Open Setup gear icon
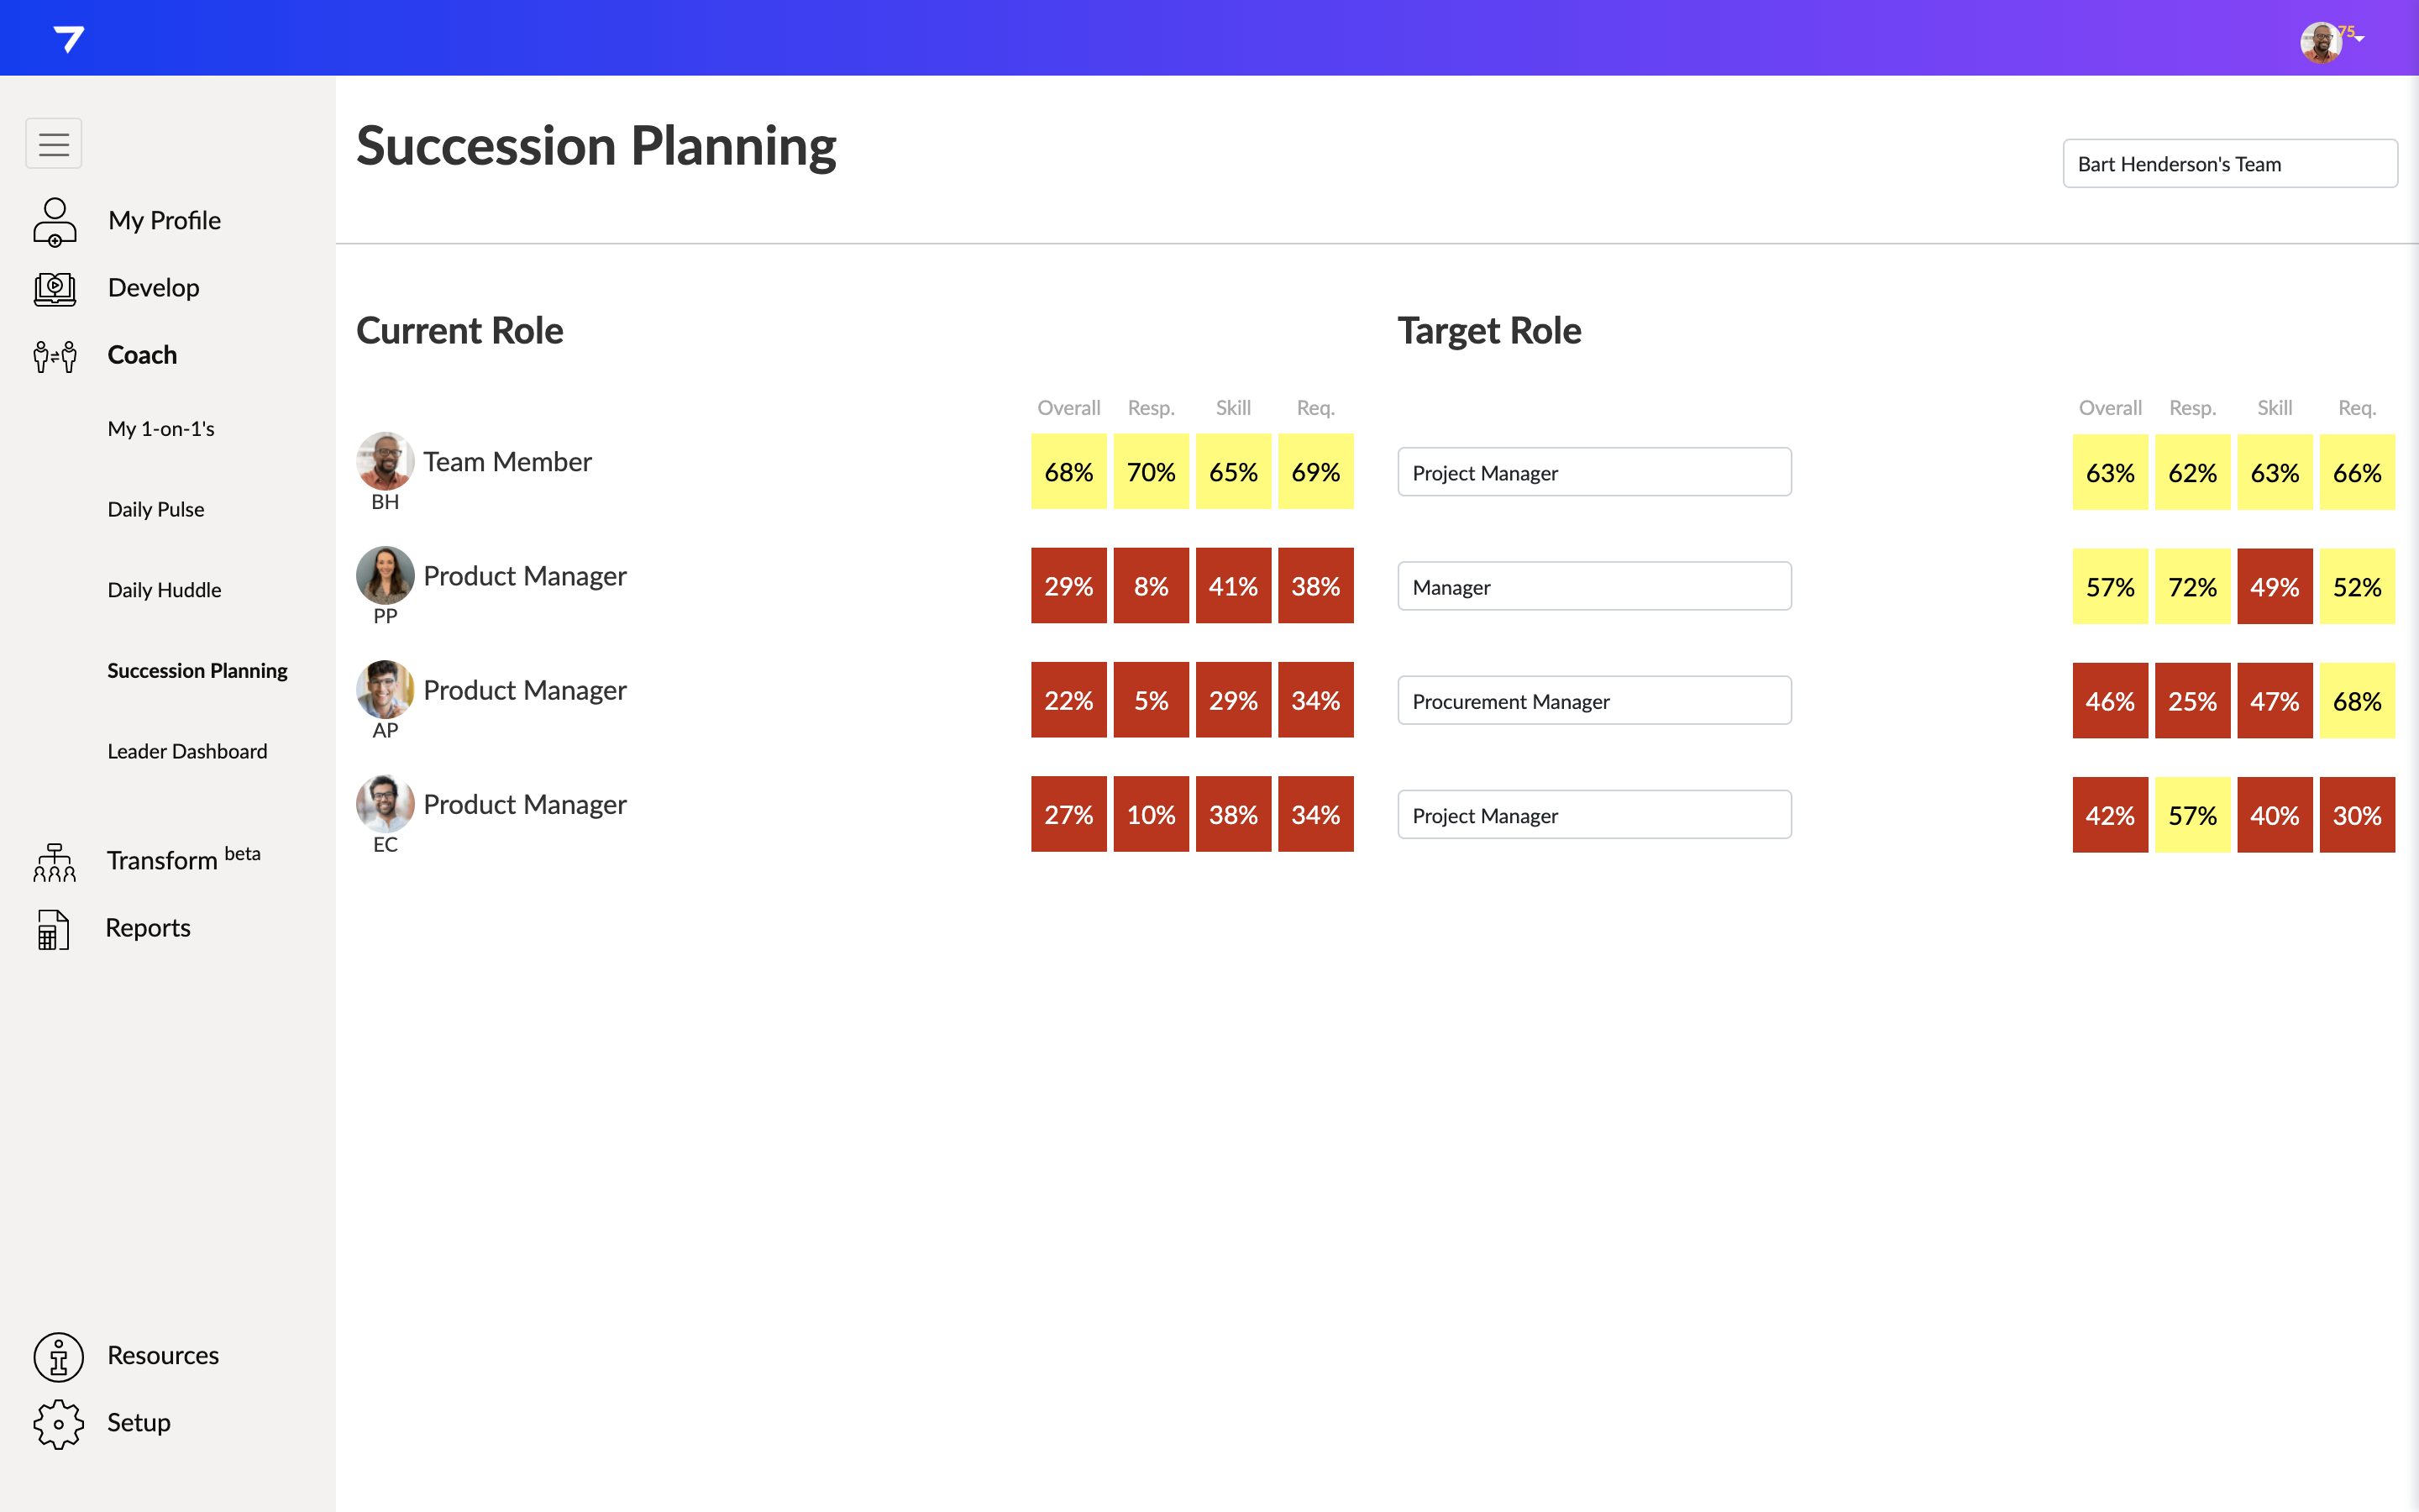2419x1512 pixels. [x=58, y=1423]
